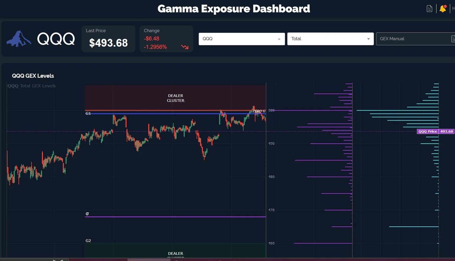
Task: Click the upper DEALER CLUSTER zone label
Action: (x=176, y=98)
